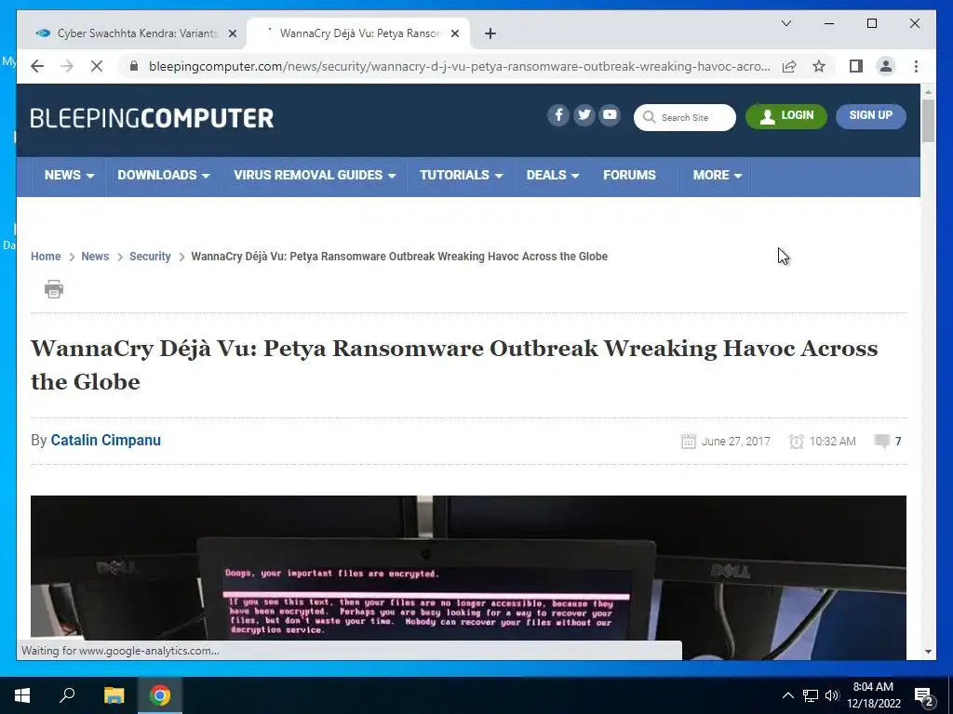
Task: Open the taskbar clock and date
Action: [x=873, y=695]
